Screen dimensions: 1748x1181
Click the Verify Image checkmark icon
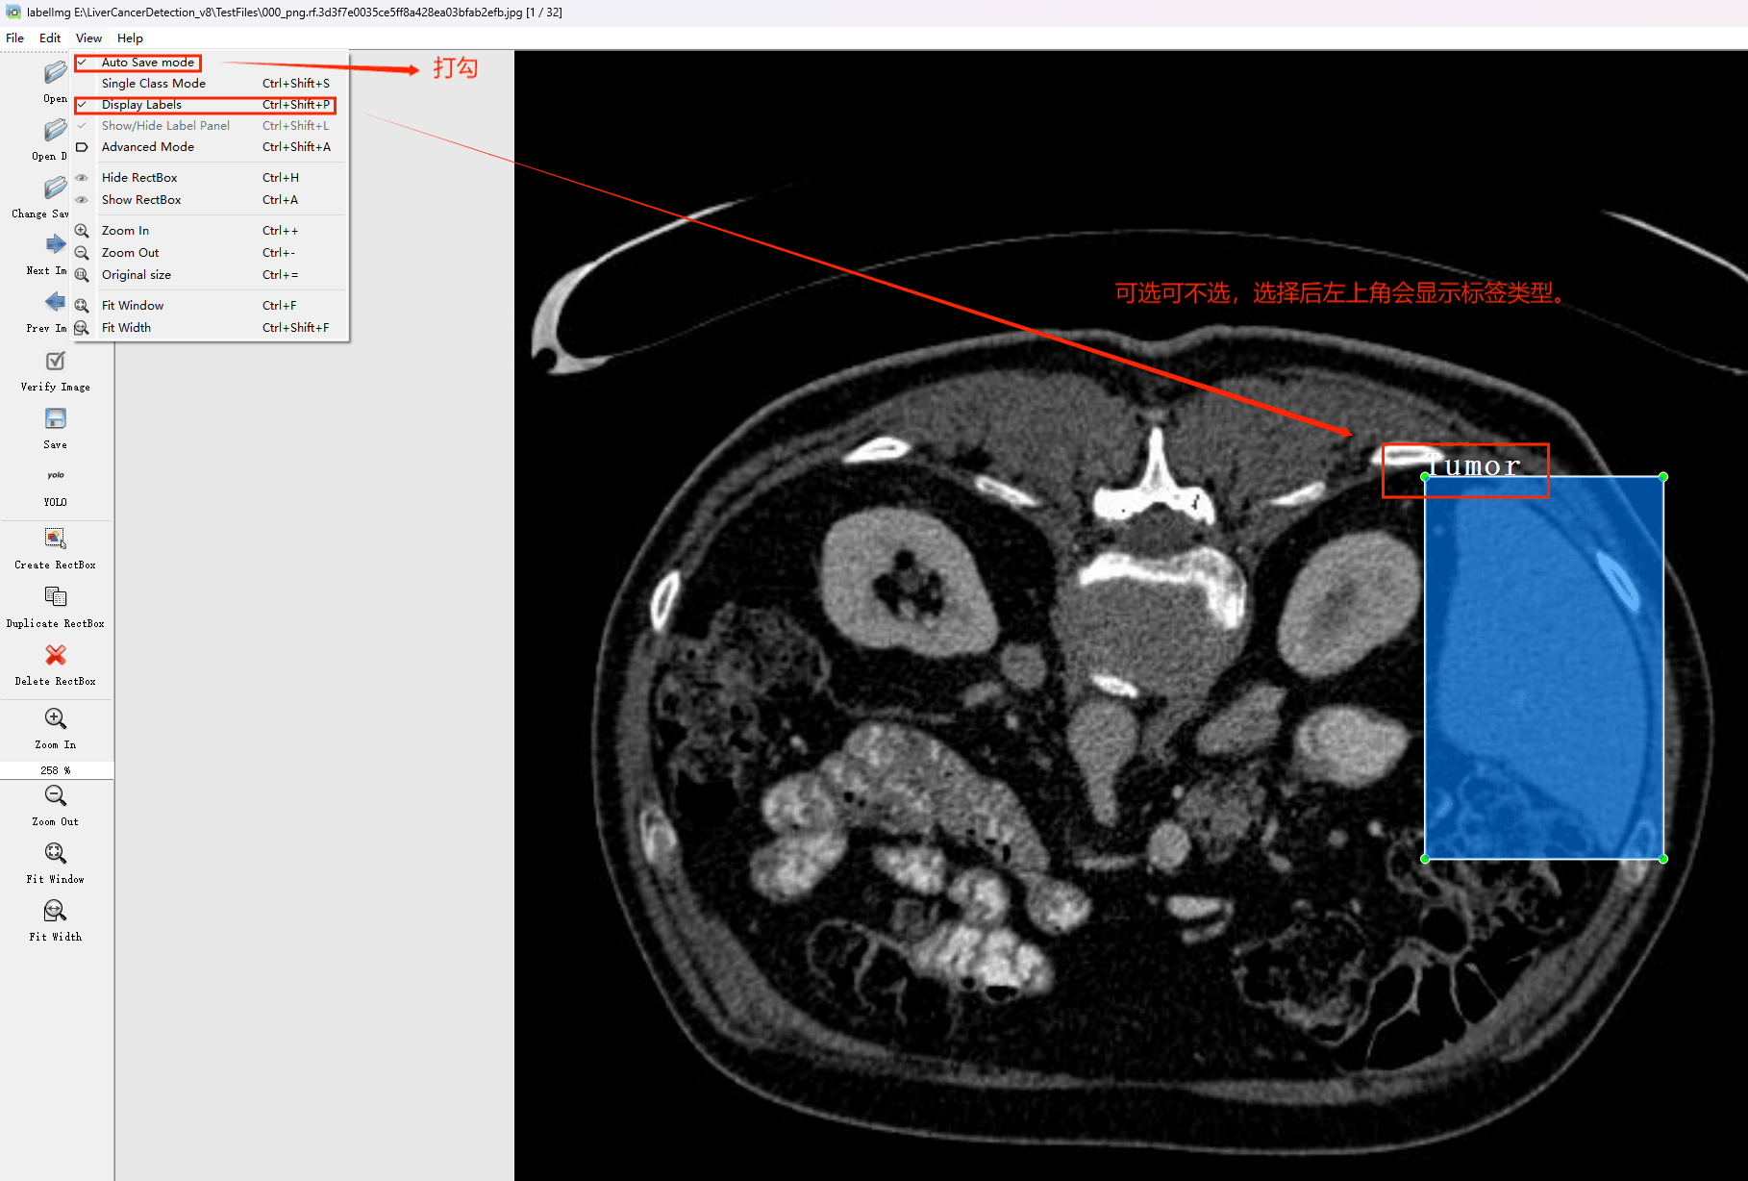coord(56,362)
